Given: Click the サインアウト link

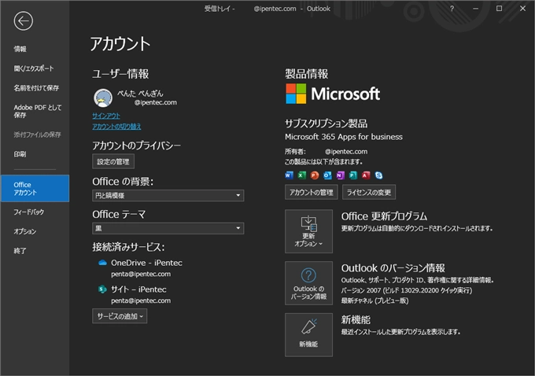Looking at the screenshot, I should pyautogui.click(x=106, y=116).
